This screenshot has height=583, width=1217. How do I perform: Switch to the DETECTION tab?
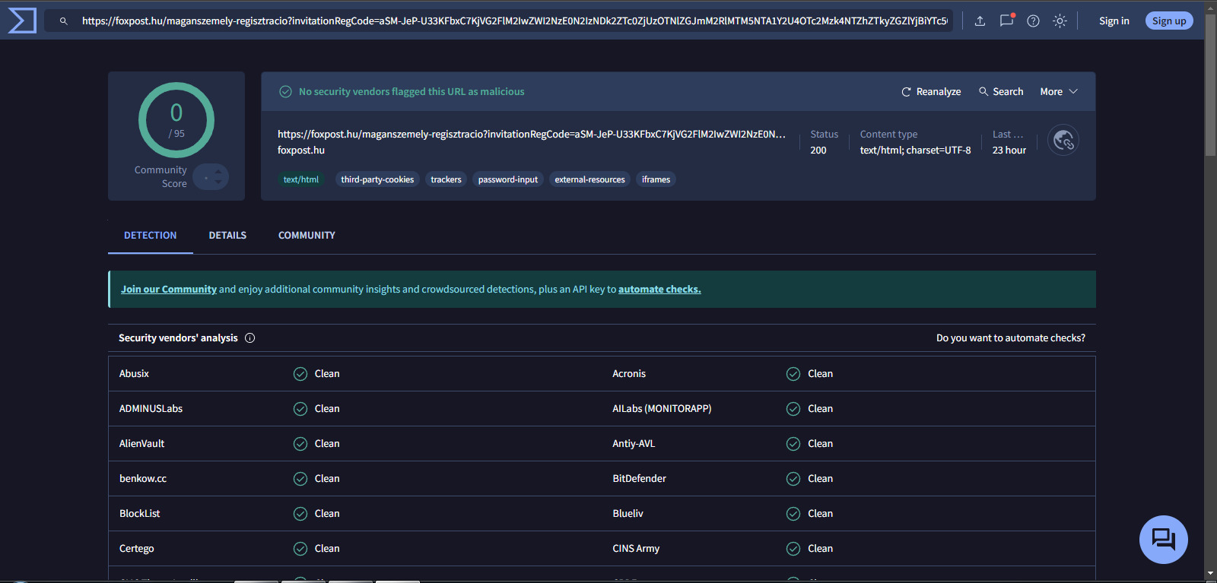tap(151, 236)
